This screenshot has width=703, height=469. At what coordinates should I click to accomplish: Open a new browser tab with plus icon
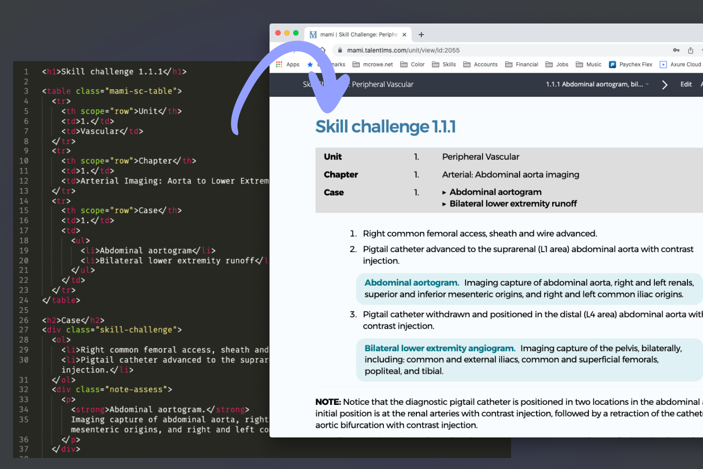[421, 35]
